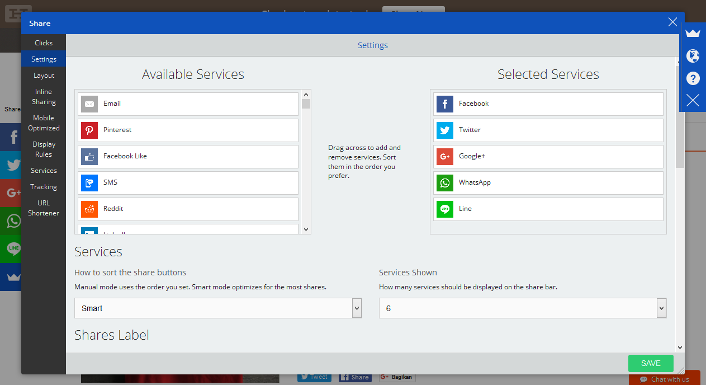Click Google+ button on page's left share bar
The width and height of the screenshot is (706, 385).
coord(11,193)
